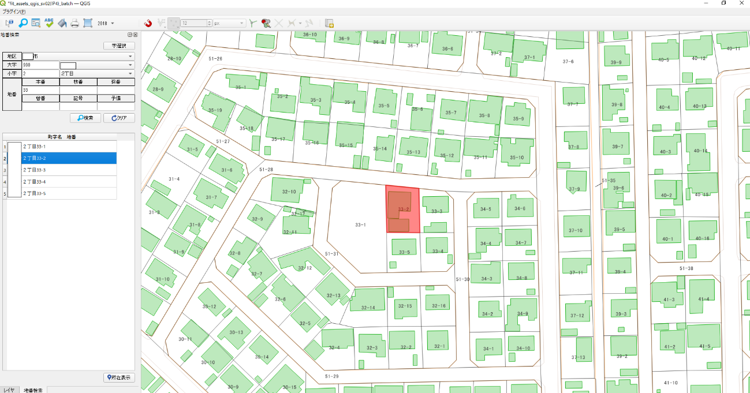The image size is (750, 393).
Task: Click the ABC spell check icon
Action: click(49, 23)
